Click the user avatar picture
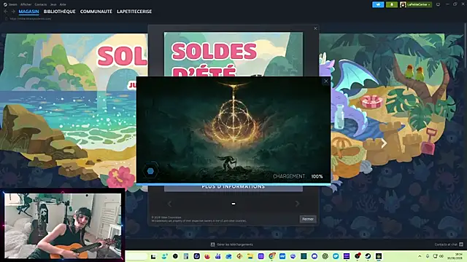 click(x=403, y=4)
